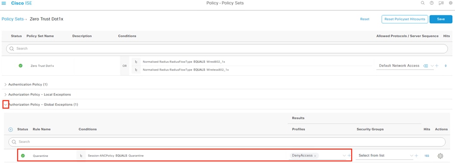Screen dimensions: 455x163
Task: Open the help question mark icon
Action: click(432, 3)
